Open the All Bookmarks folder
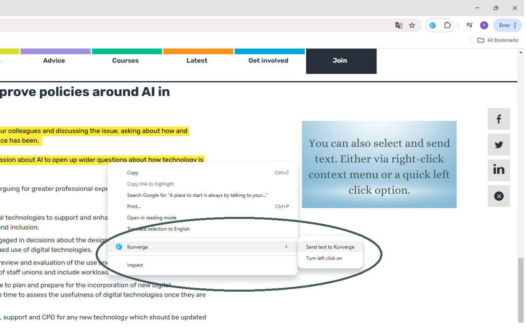Screen dimensions: 526x329 click(498, 40)
